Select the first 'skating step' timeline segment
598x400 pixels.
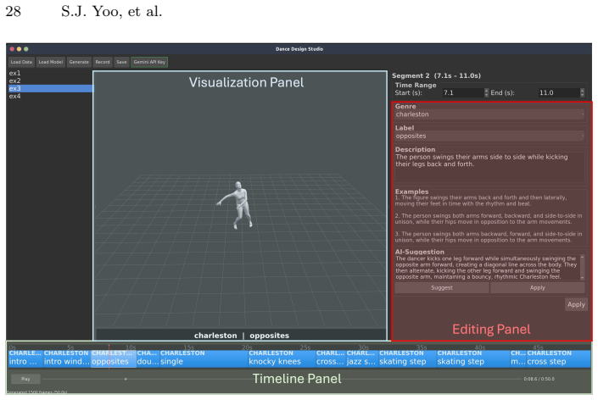click(x=407, y=358)
